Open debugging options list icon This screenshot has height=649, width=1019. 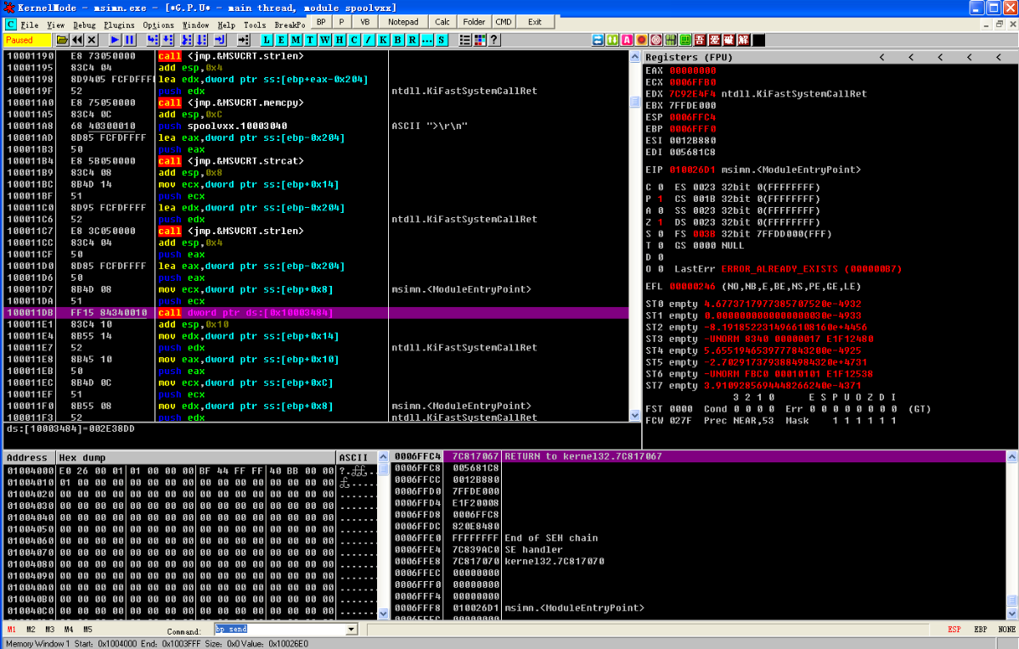point(464,40)
